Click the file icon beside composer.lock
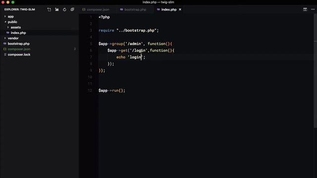317x178 pixels. coord(5,54)
